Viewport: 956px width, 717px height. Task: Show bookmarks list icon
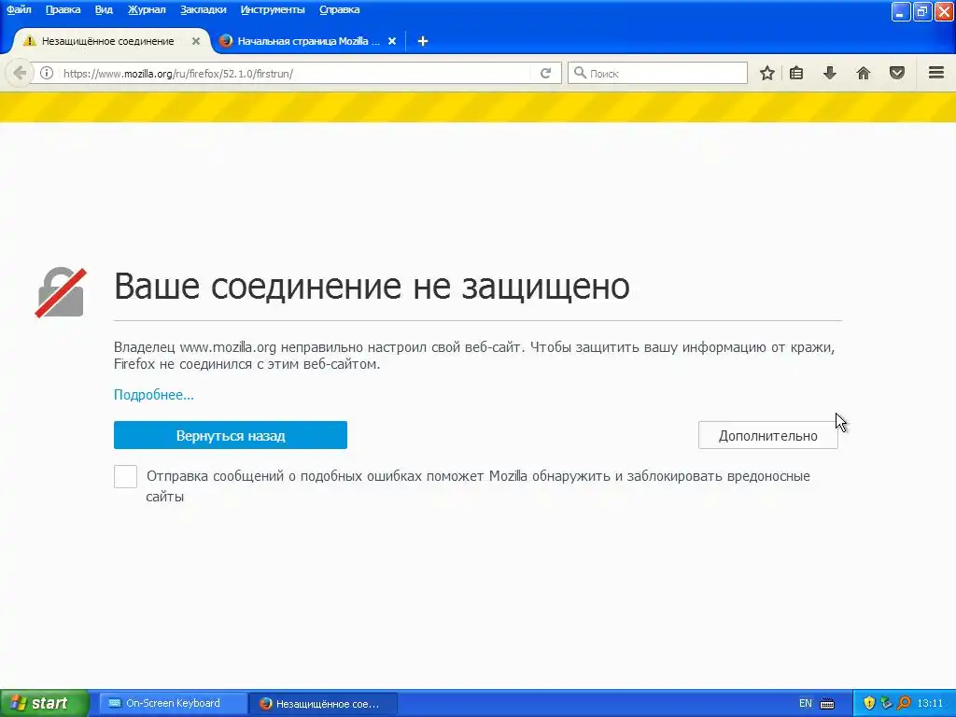tap(796, 73)
